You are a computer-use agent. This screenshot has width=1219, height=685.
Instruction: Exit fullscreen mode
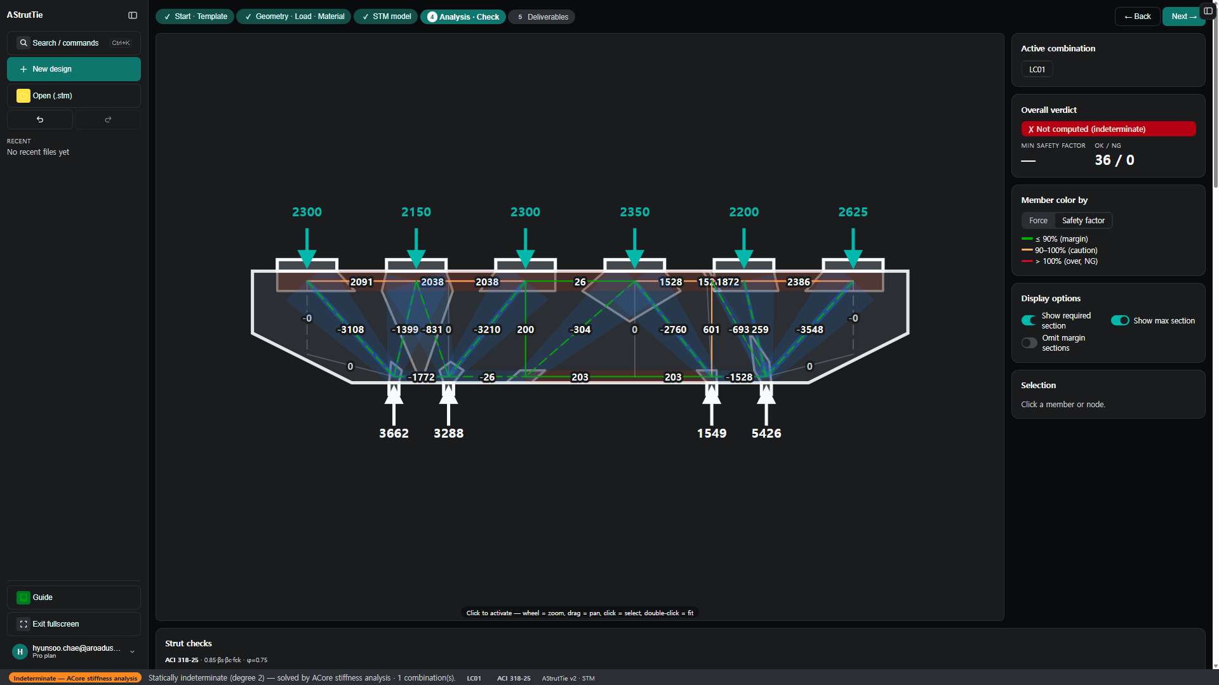pos(74,624)
